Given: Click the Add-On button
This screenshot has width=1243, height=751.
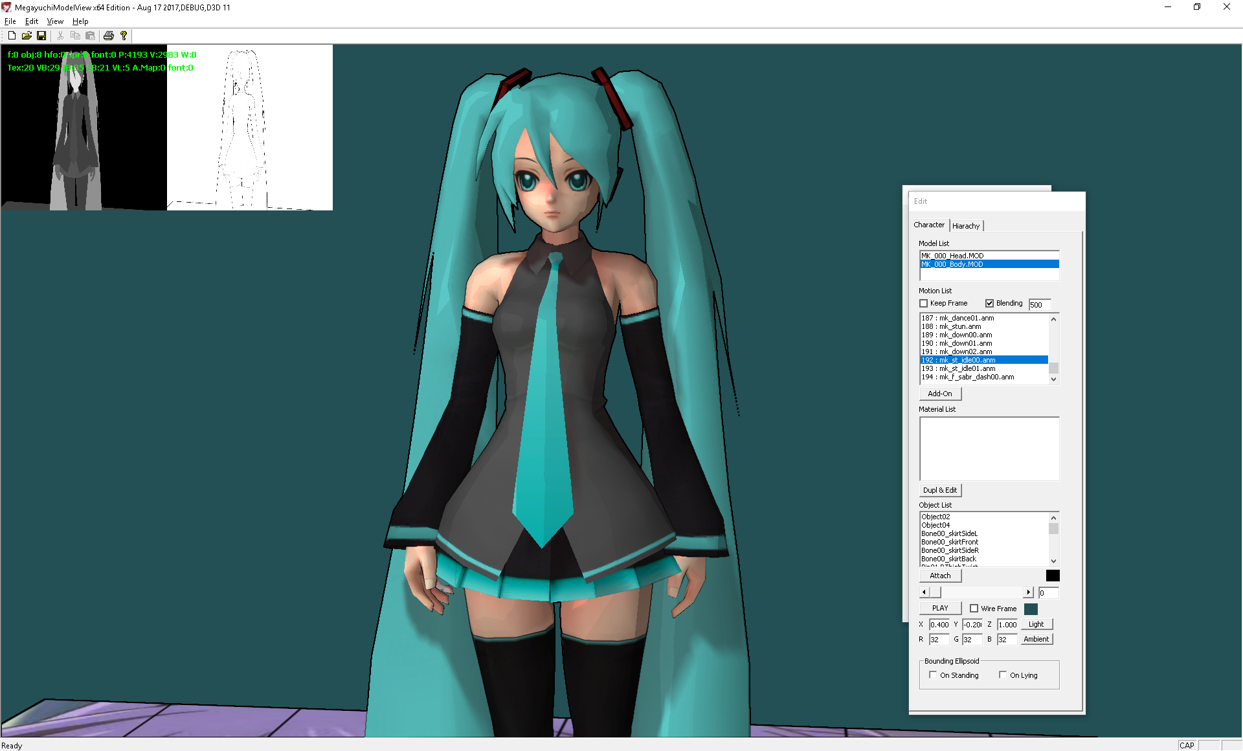Looking at the screenshot, I should pos(940,394).
